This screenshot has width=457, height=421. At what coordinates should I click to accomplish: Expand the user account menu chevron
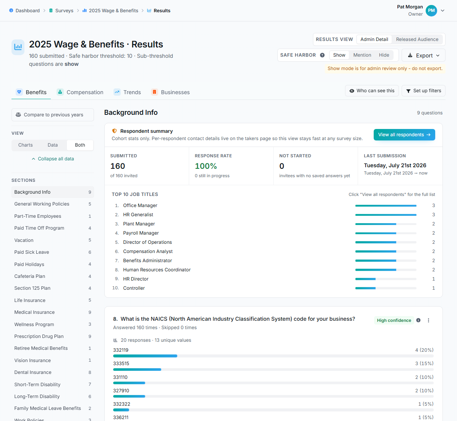click(442, 10)
